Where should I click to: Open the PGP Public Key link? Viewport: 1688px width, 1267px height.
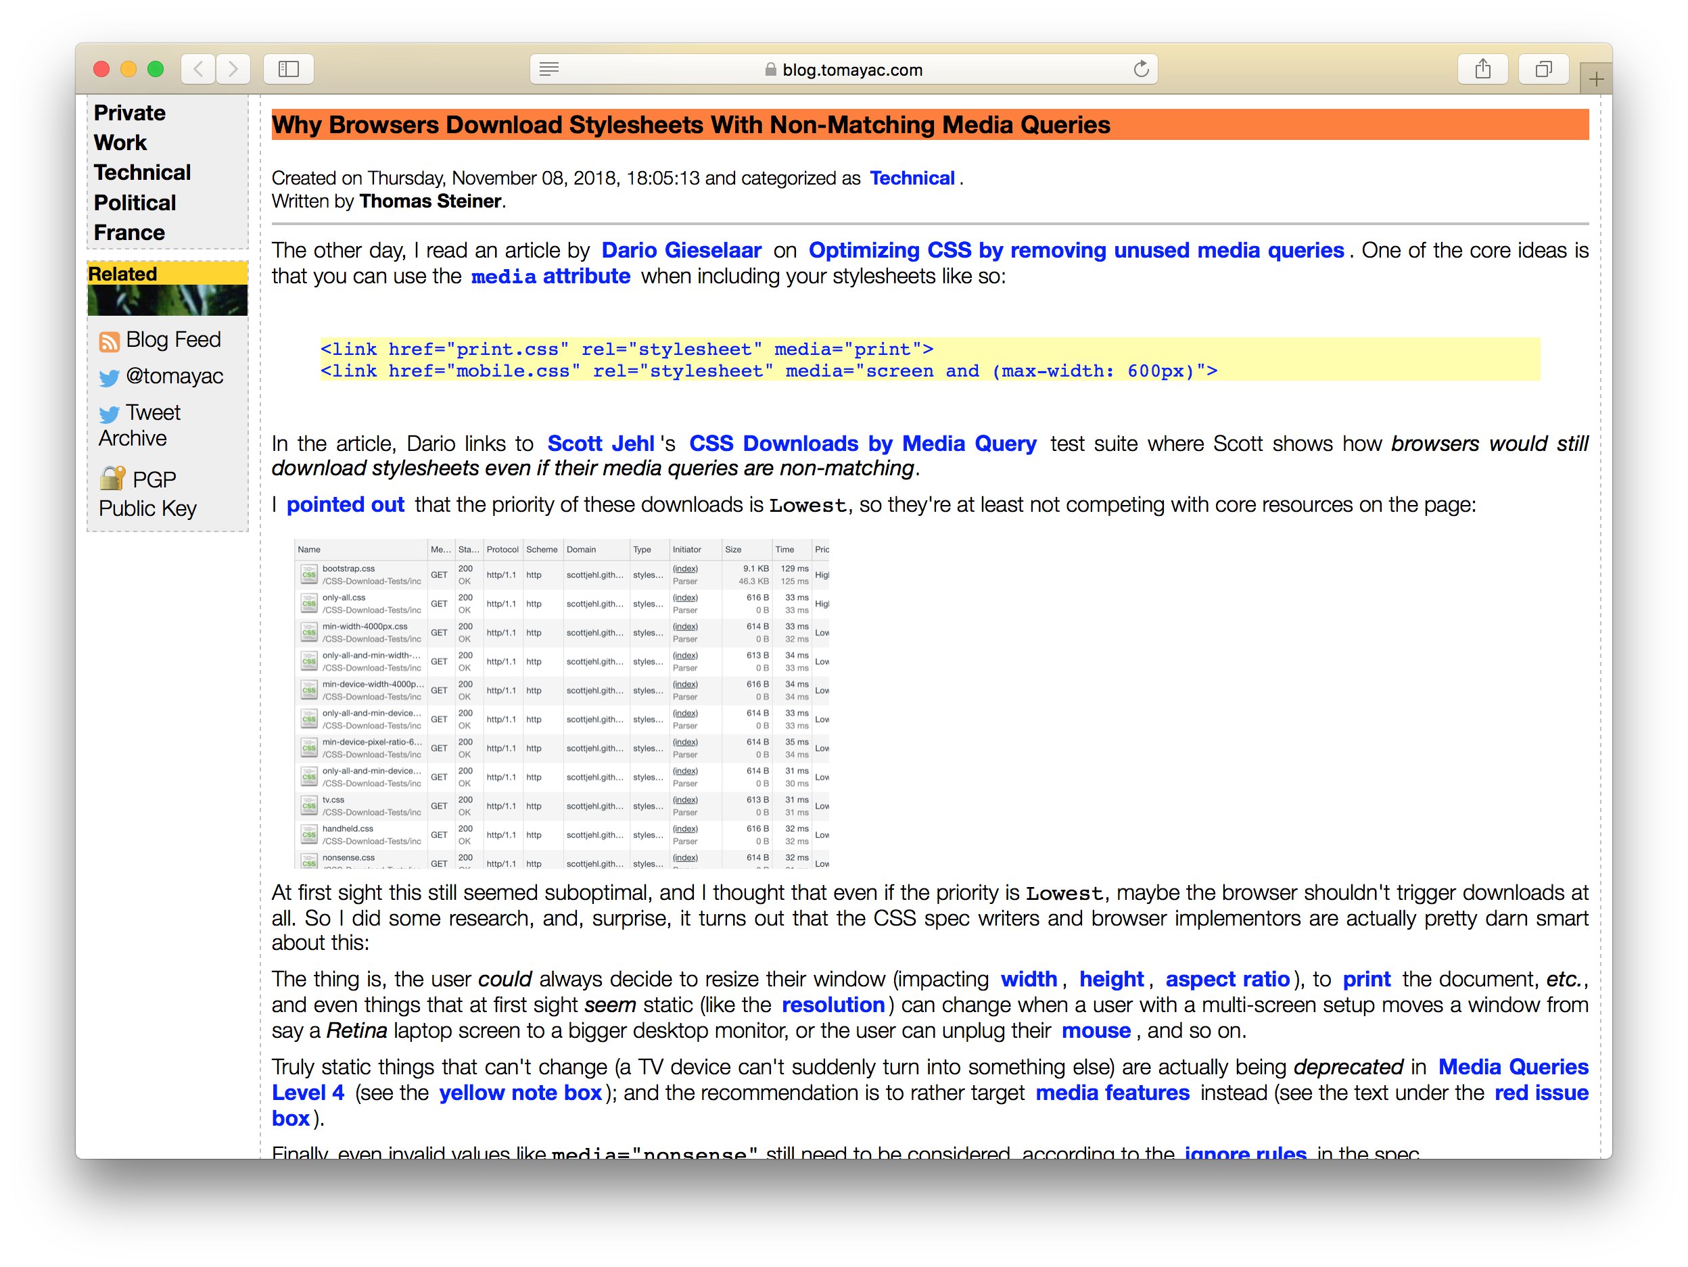148,494
